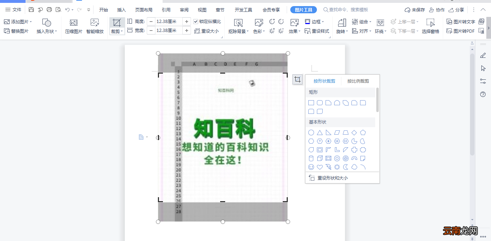Screen dimensions: 491x241
Task: Switch to the 页面布局 ribbon tab
Action: pyautogui.click(x=144, y=10)
